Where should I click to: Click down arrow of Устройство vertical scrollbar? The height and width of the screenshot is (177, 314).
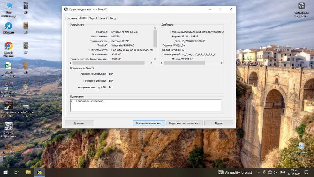pos(155,59)
